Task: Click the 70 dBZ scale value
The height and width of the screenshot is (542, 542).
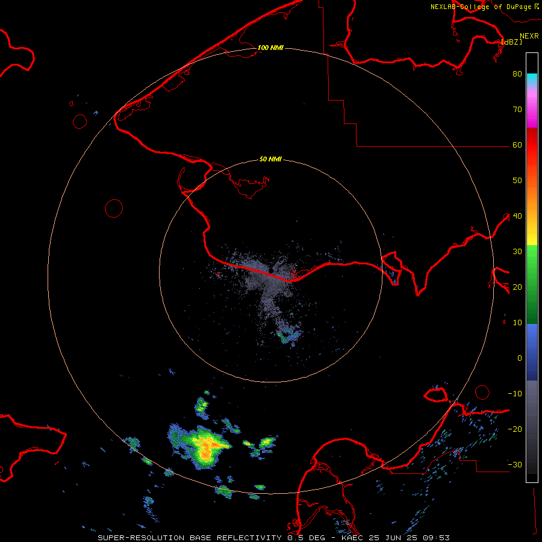Action: click(517, 109)
